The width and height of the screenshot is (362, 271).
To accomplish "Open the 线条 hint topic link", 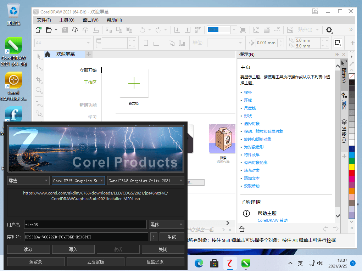I will pyautogui.click(x=248, y=92).
